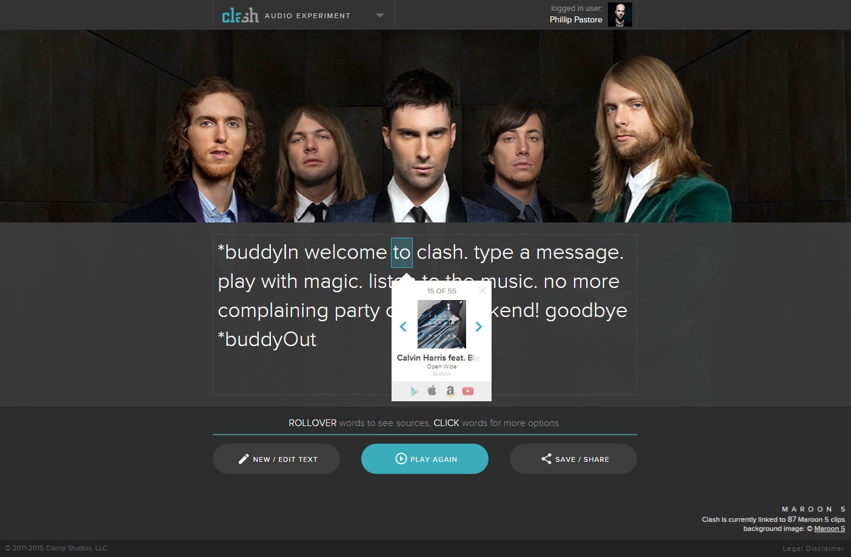Open the Amazon store icon
The width and height of the screenshot is (851, 557).
pos(450,391)
